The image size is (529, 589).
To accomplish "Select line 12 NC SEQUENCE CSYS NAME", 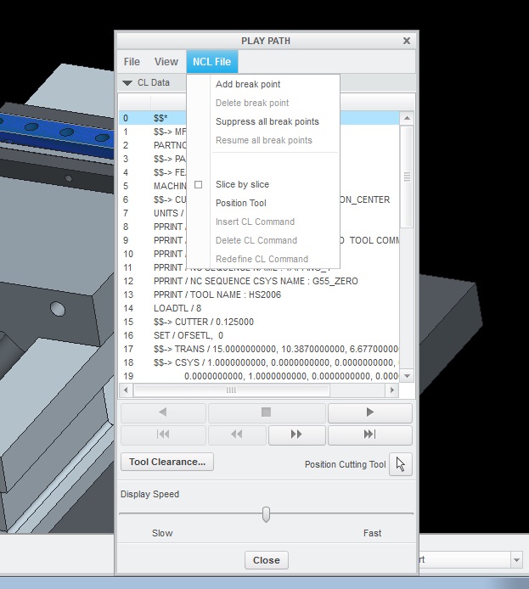I will coord(259,282).
